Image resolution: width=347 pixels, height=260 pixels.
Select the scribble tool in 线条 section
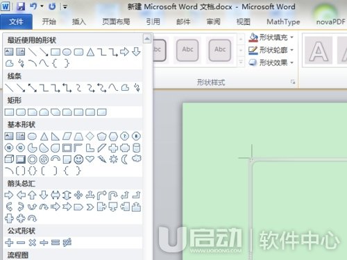137,87
